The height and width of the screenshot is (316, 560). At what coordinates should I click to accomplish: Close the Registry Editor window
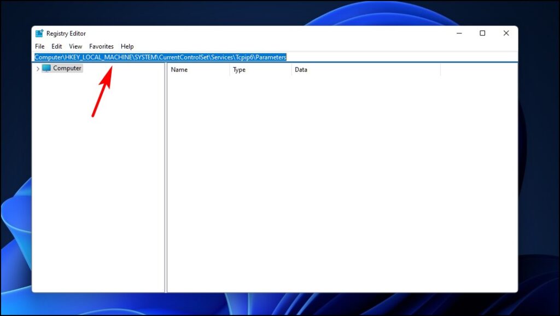[x=506, y=33]
